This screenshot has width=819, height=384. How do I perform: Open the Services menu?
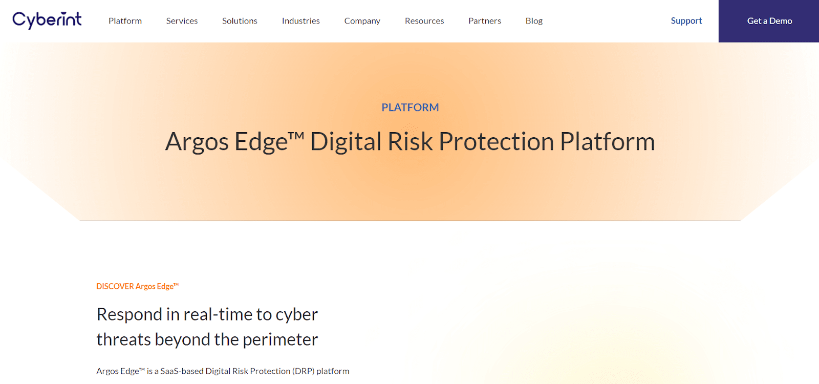pyautogui.click(x=182, y=21)
